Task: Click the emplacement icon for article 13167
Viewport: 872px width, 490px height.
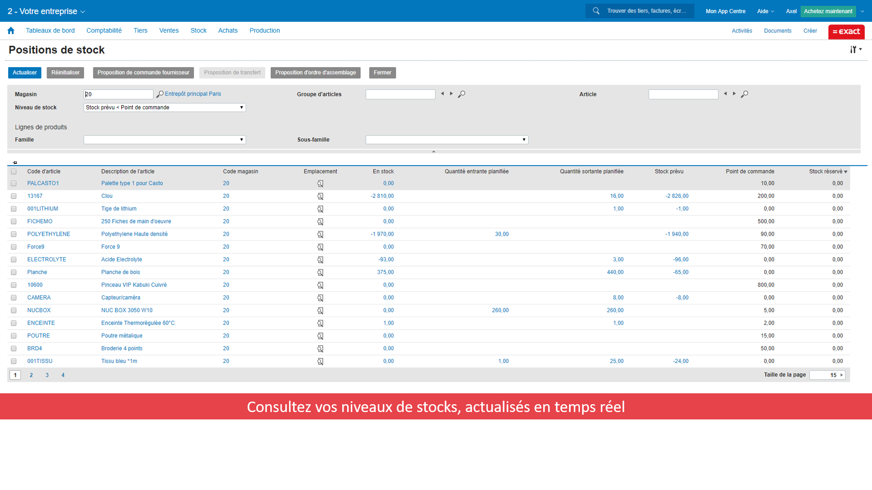Action: pyautogui.click(x=321, y=196)
